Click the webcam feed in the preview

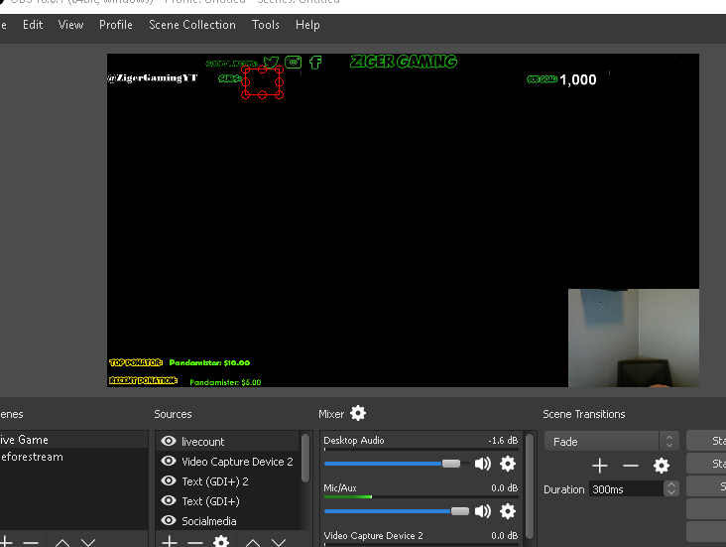[634, 338]
